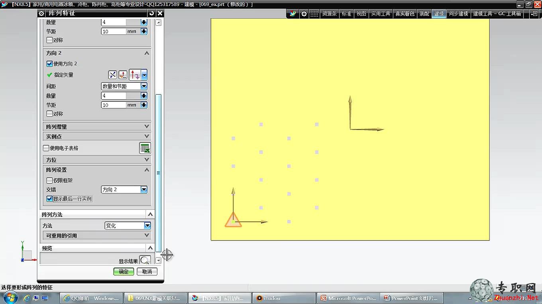Viewport: 542px width, 304px height.
Task: Switch to the 资源条 toolbar tab
Action: 329,14
